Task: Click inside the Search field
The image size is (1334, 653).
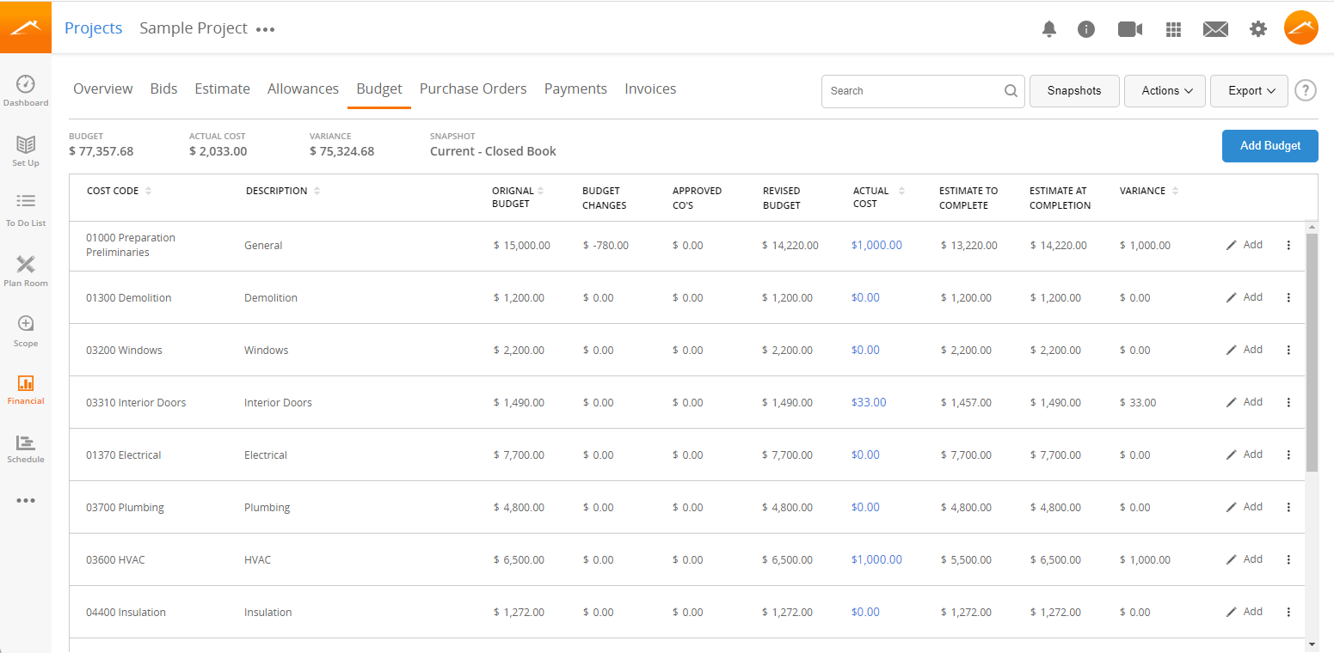Action: (x=912, y=90)
